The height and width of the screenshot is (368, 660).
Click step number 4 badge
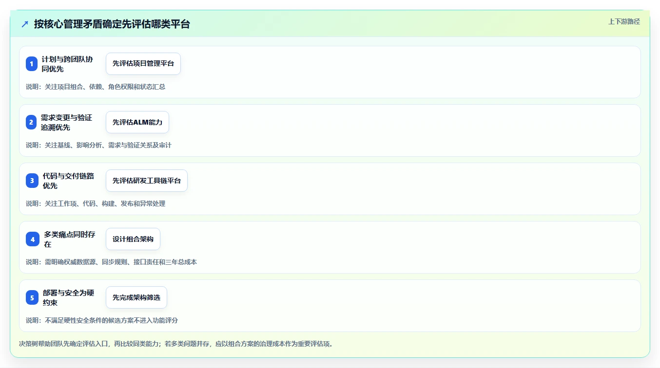(x=32, y=239)
